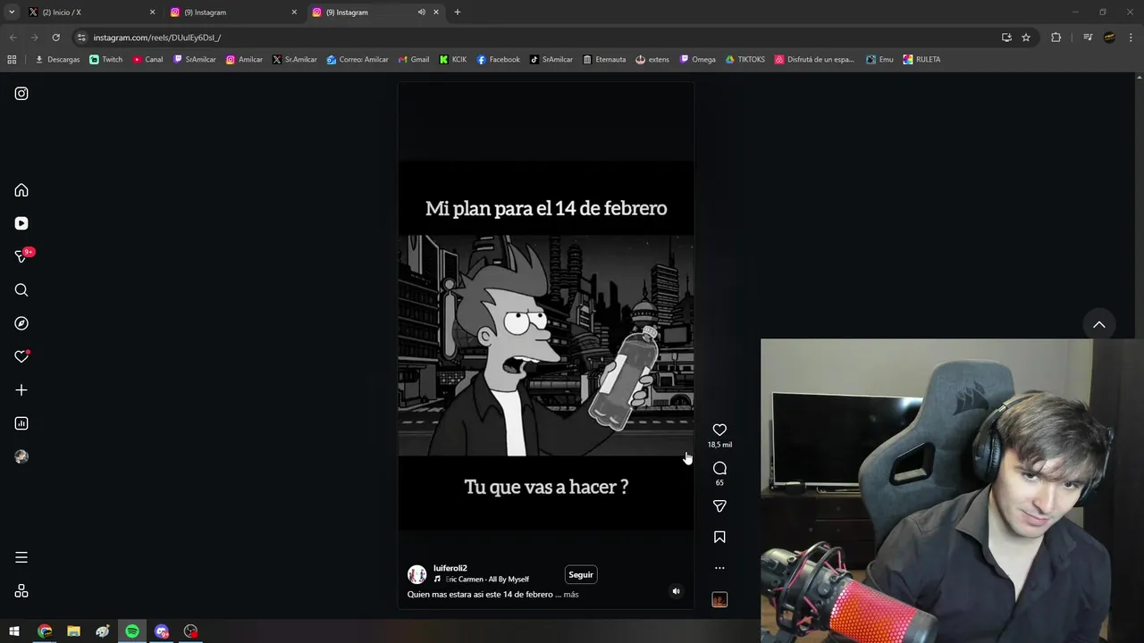This screenshot has height=643, width=1144.
Task: Open a new browser tab
Action: [458, 13]
